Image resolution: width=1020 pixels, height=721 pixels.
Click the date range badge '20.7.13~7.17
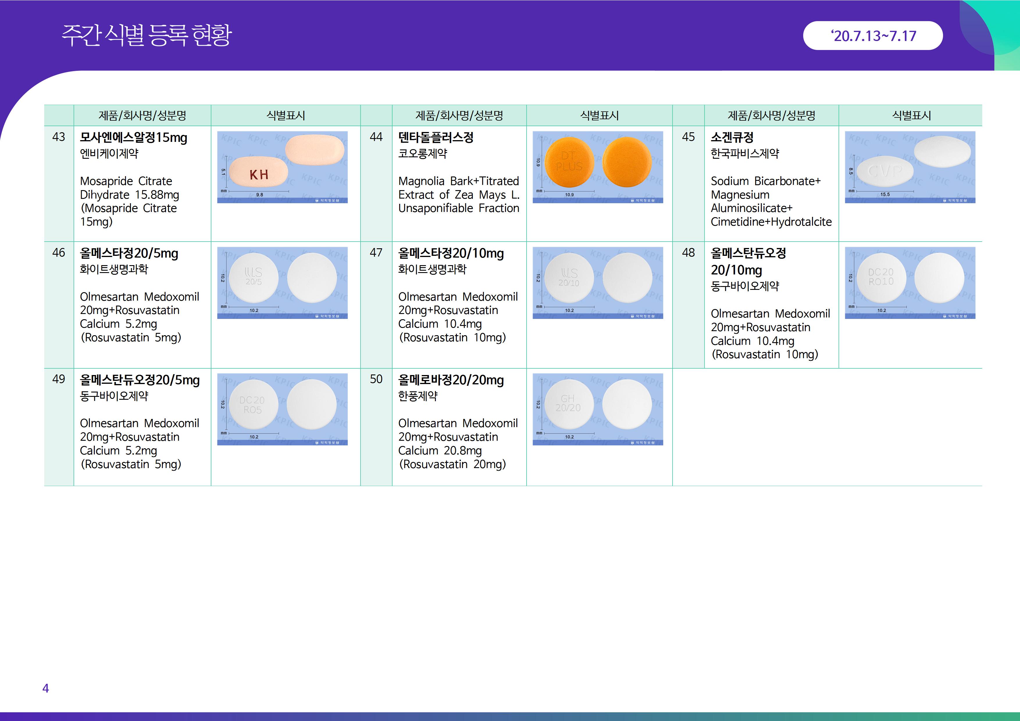coord(873,35)
